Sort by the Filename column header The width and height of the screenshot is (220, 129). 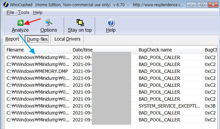coord(38,50)
